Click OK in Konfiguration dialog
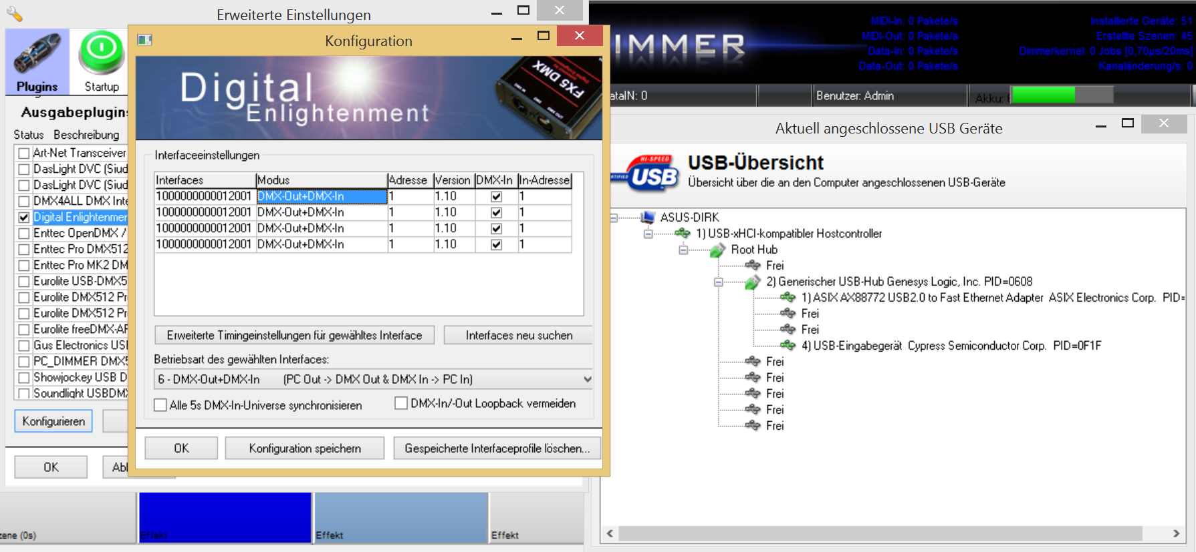 coord(181,449)
